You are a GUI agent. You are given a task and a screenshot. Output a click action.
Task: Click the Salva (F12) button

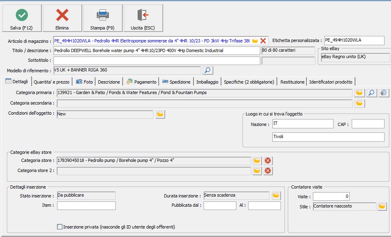pyautogui.click(x=22, y=18)
